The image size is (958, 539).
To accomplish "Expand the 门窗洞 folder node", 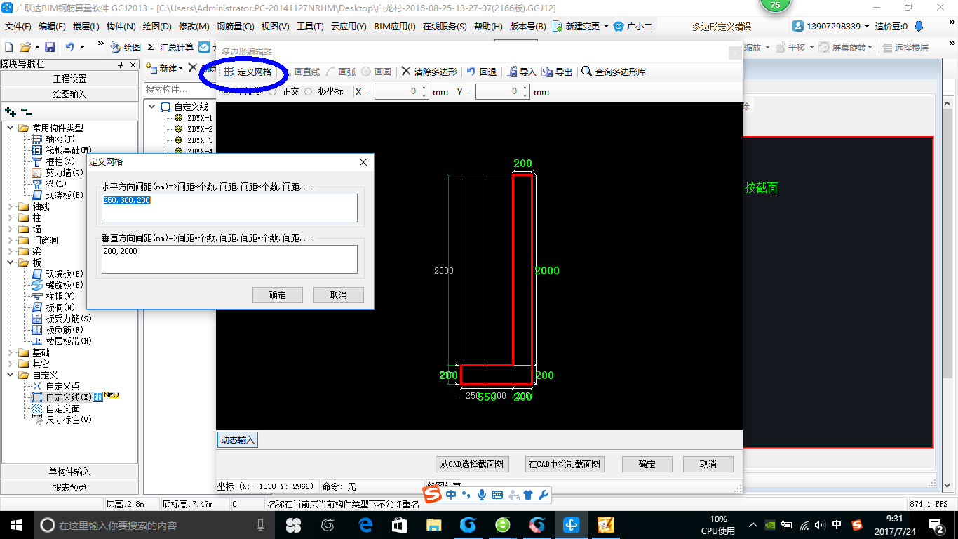I will coord(11,240).
